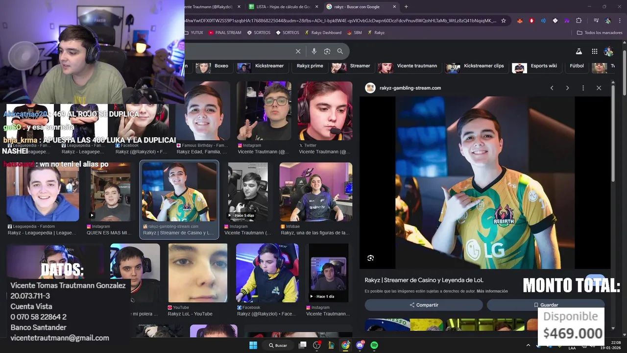The height and width of the screenshot is (353, 627).
Task: Open the Rebirth jersey preview image
Action: pos(484,182)
